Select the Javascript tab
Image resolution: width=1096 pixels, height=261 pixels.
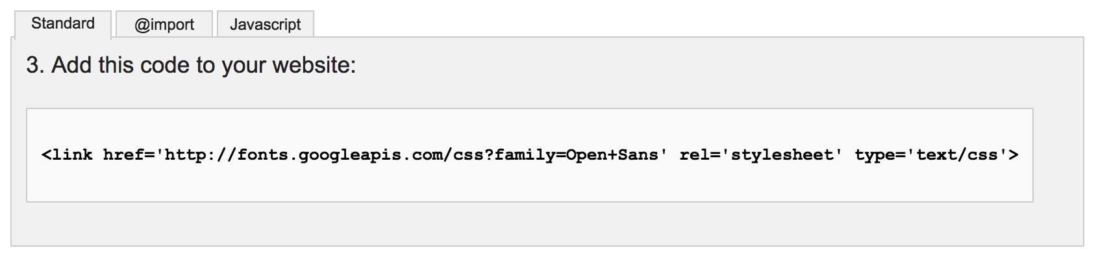click(x=265, y=25)
